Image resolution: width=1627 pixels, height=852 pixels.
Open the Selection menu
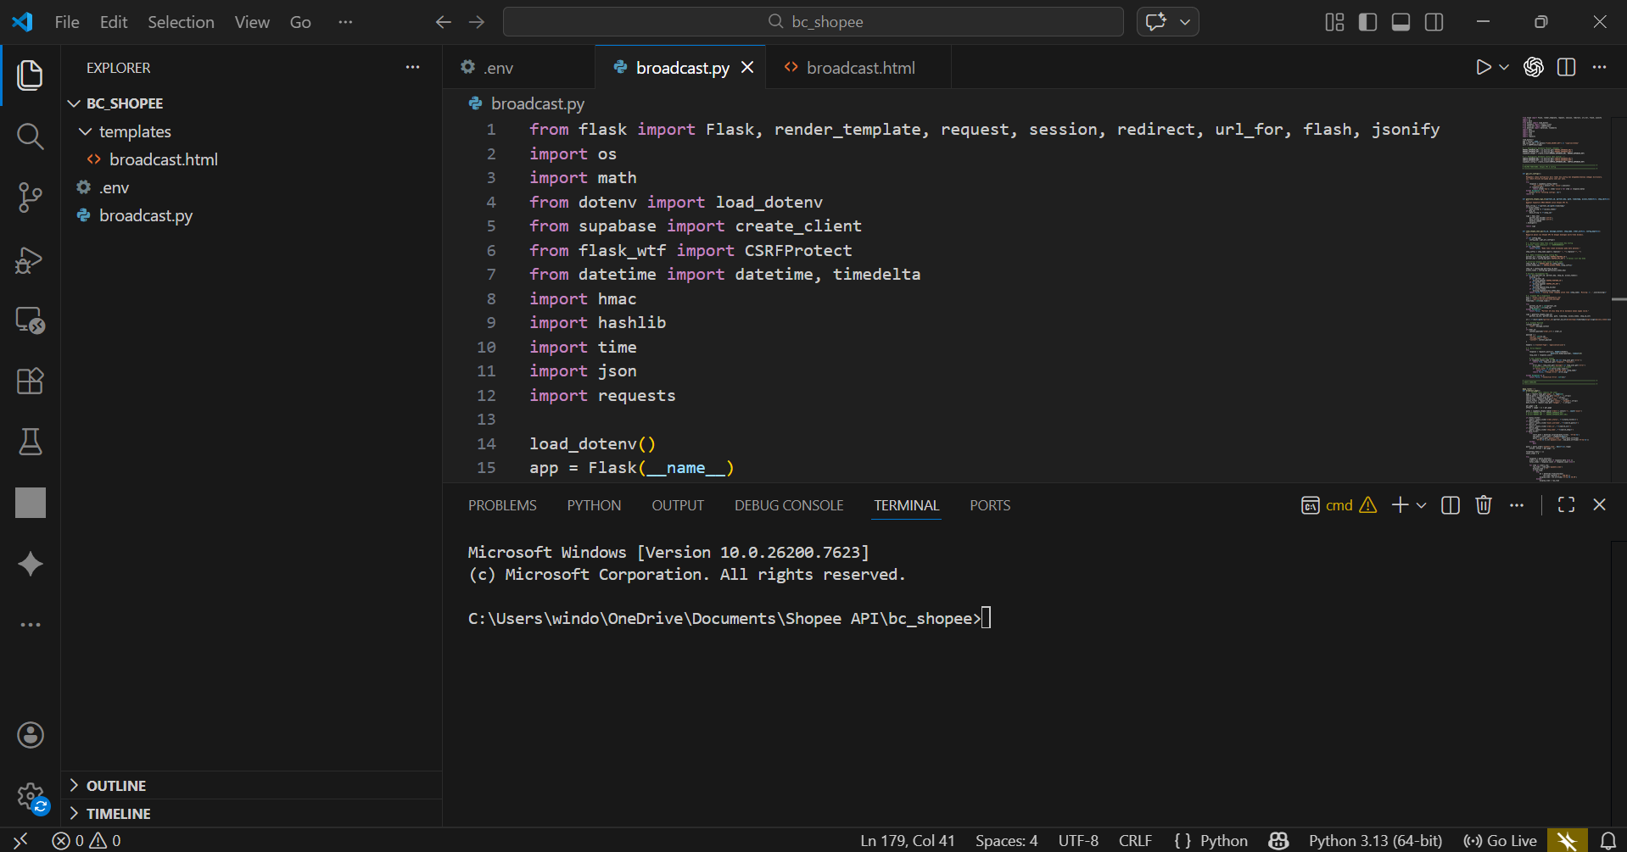181,22
